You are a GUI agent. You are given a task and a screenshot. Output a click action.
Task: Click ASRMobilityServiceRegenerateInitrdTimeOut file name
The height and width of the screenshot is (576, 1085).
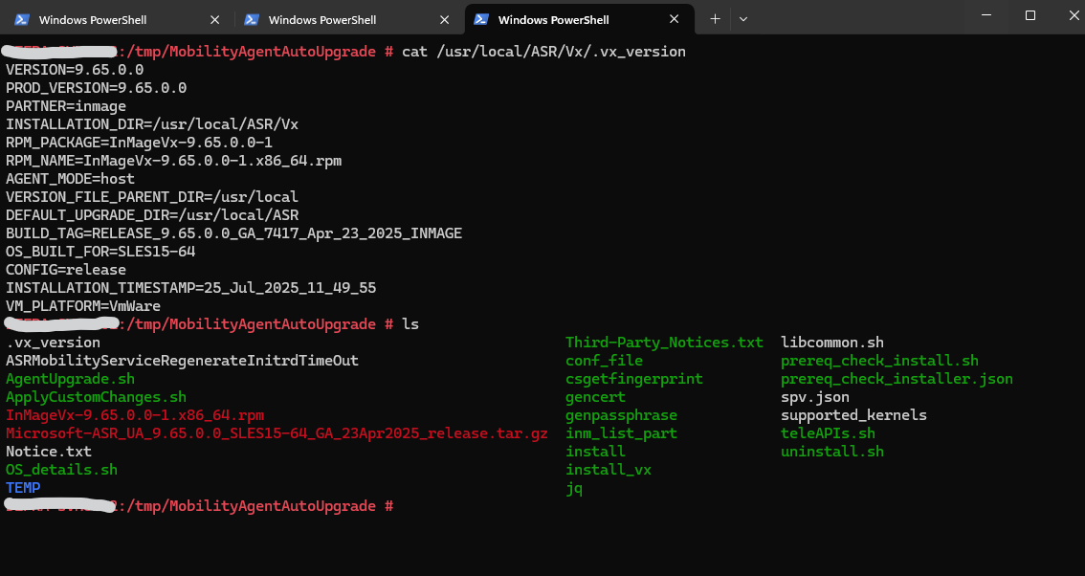click(182, 361)
